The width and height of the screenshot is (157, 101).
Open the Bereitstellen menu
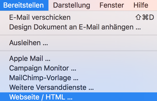tap(24, 5)
